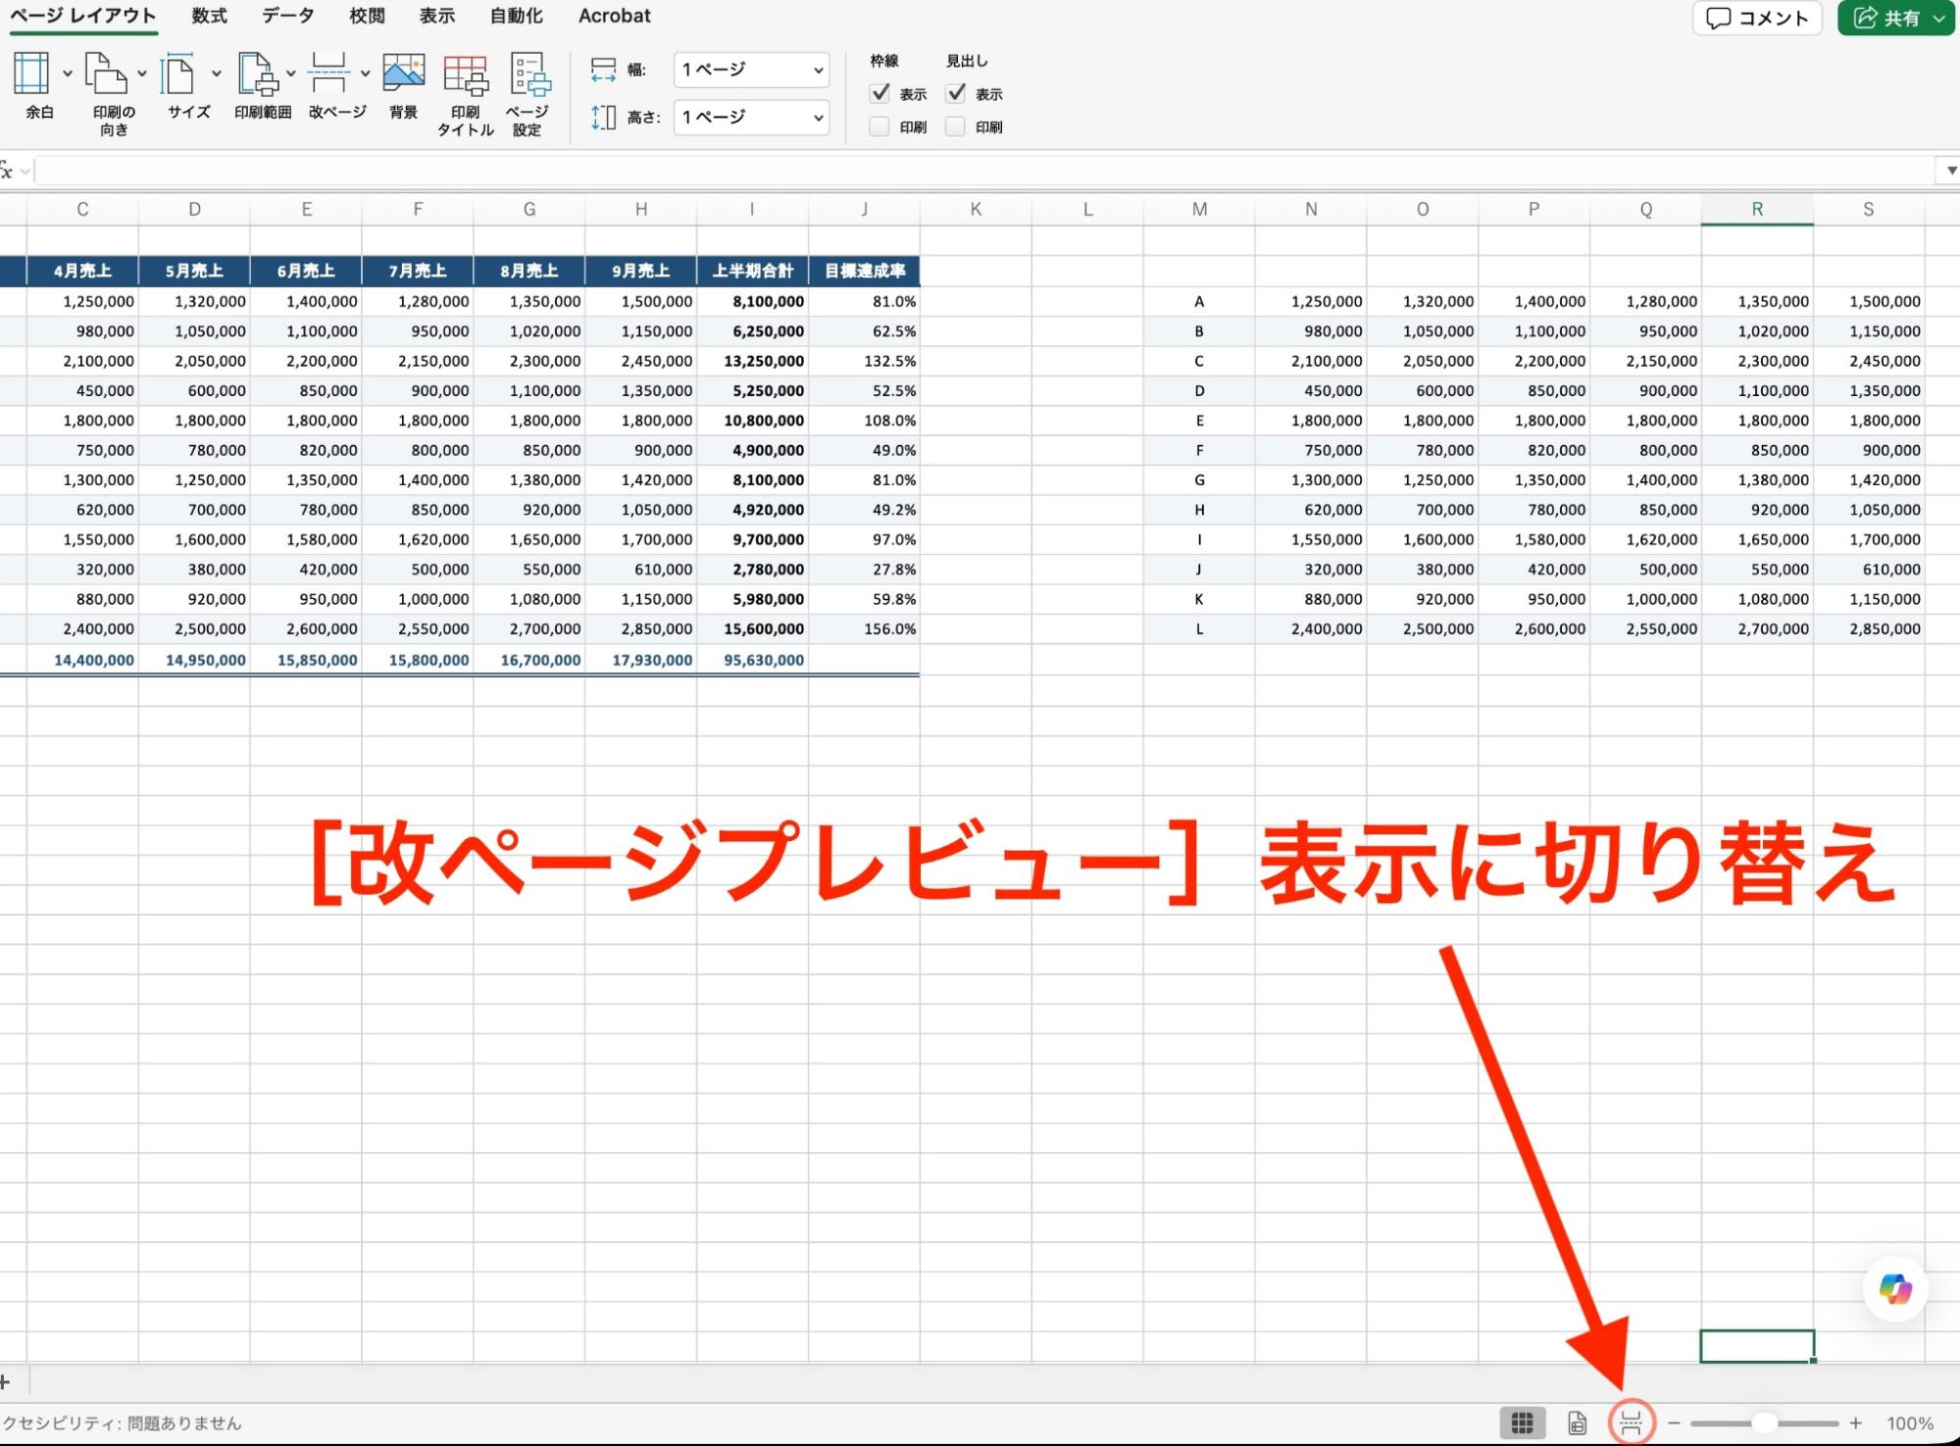Expand the 高さ height page dropdown

751,117
